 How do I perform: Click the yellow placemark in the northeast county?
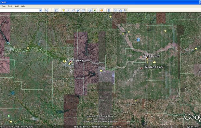165,31
